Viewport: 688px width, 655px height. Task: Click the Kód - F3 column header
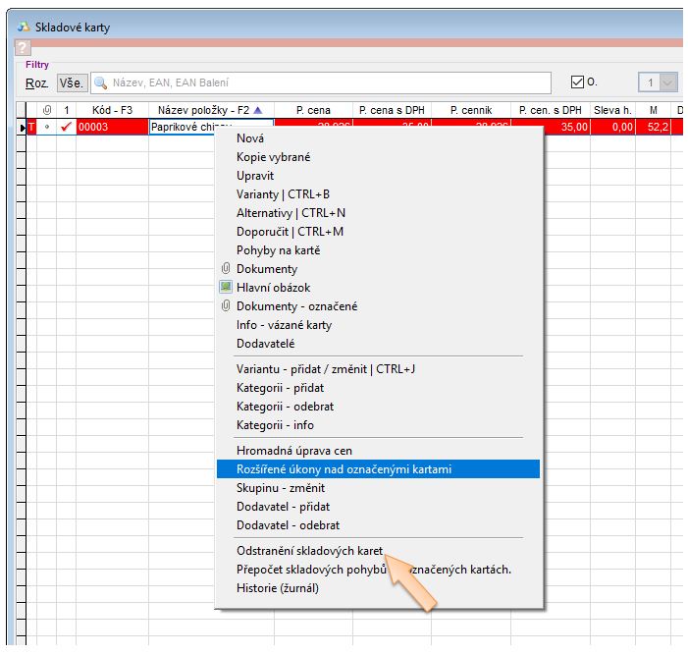112,110
